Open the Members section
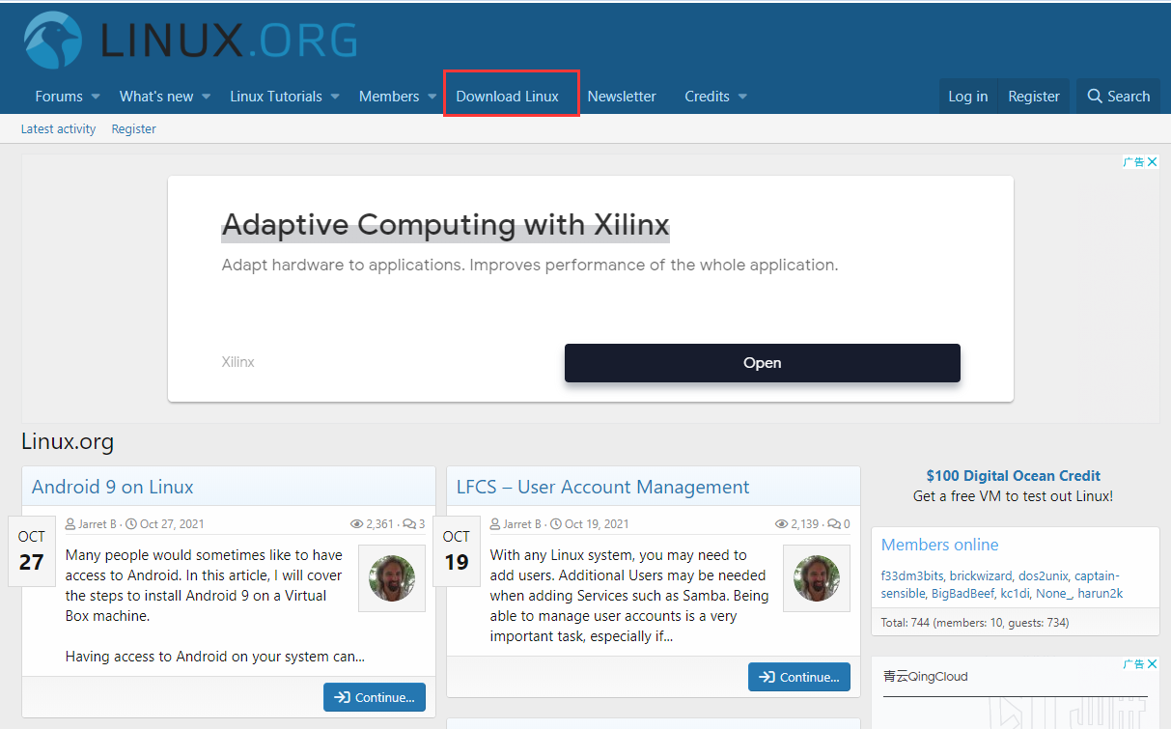The height and width of the screenshot is (729, 1171). (x=389, y=97)
